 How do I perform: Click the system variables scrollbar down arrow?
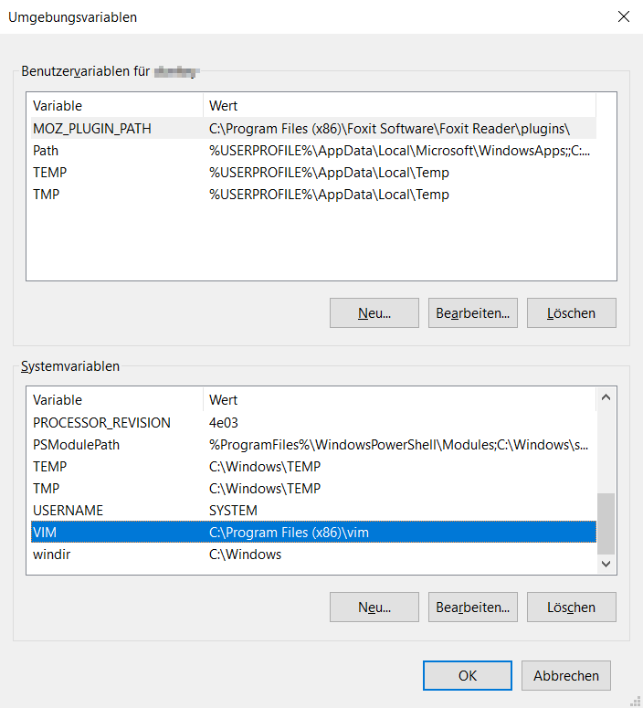click(x=606, y=564)
